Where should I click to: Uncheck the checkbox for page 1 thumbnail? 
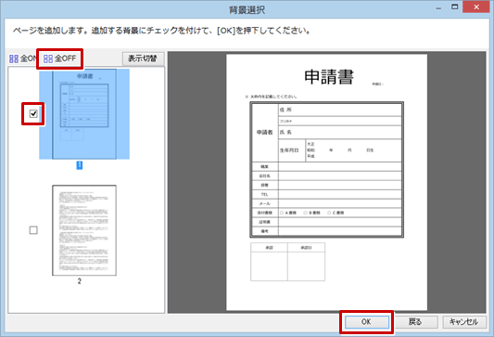point(33,113)
